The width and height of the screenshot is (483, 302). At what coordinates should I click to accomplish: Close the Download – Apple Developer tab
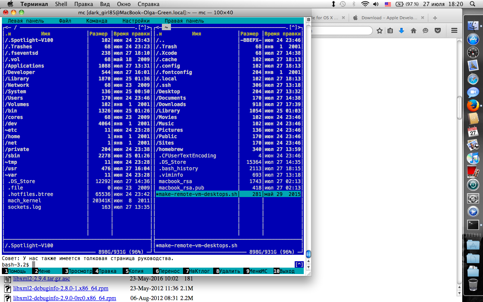click(x=423, y=18)
